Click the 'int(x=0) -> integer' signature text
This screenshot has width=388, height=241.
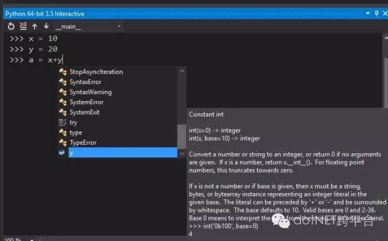tap(215, 130)
